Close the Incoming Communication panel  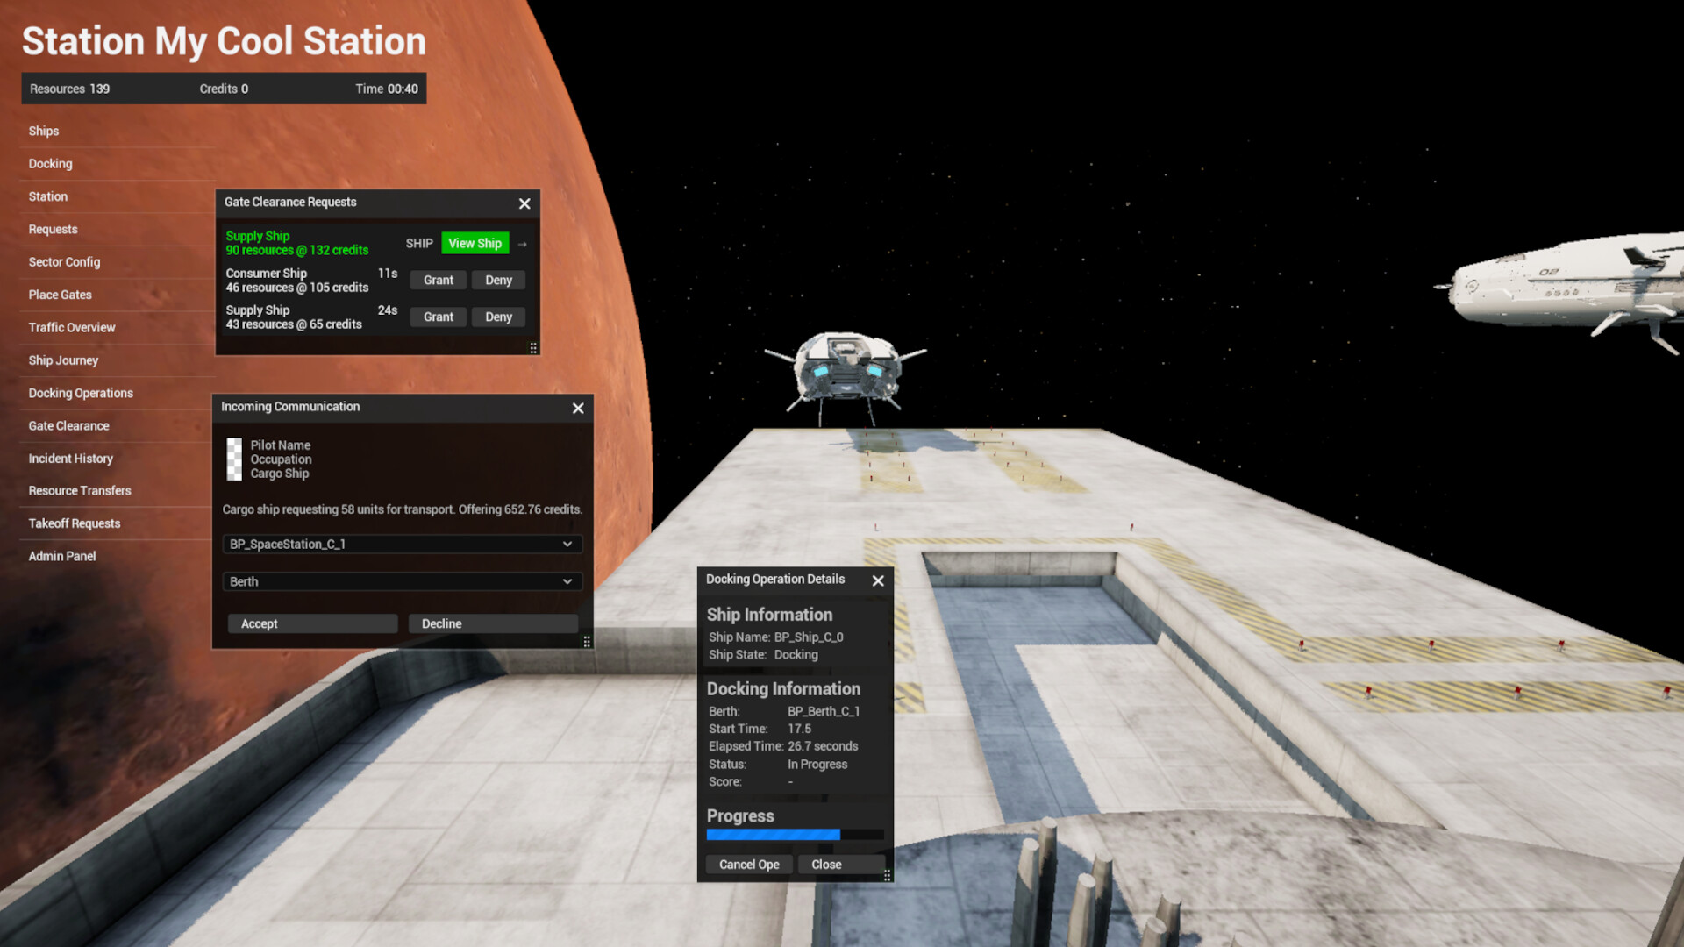click(578, 409)
